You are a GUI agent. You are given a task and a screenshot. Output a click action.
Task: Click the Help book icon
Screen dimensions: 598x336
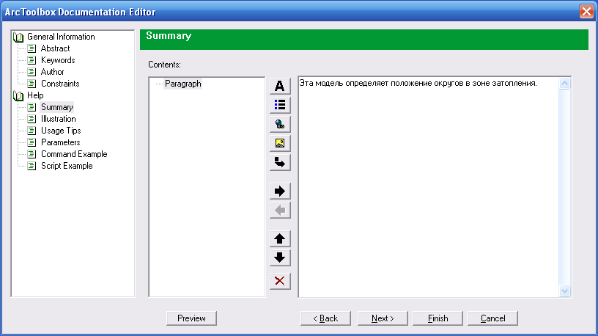18,95
